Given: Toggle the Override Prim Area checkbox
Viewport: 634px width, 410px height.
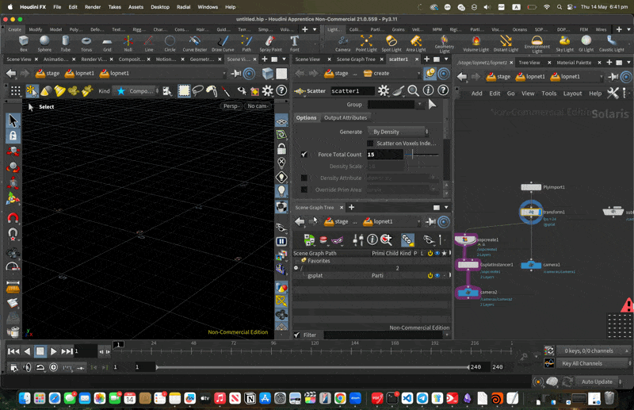Looking at the screenshot, I should tap(304, 190).
